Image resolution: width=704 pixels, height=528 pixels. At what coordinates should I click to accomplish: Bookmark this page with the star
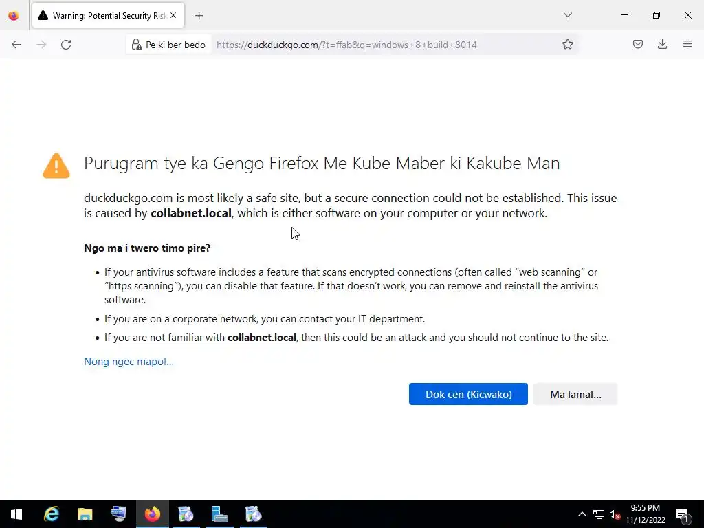[567, 45]
